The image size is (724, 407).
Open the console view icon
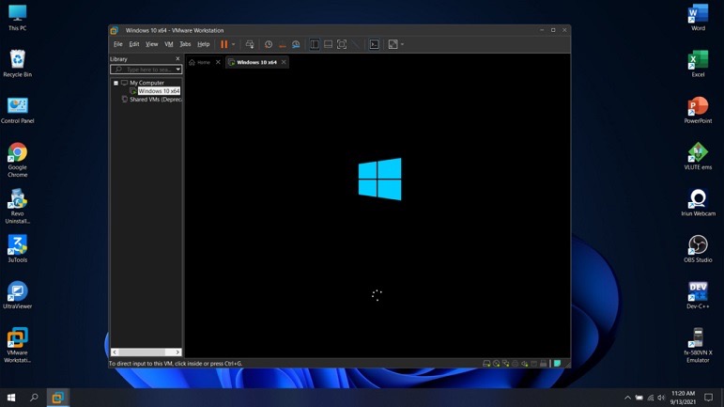click(374, 44)
